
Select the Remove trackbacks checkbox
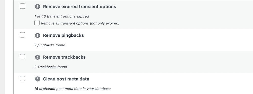23,57
